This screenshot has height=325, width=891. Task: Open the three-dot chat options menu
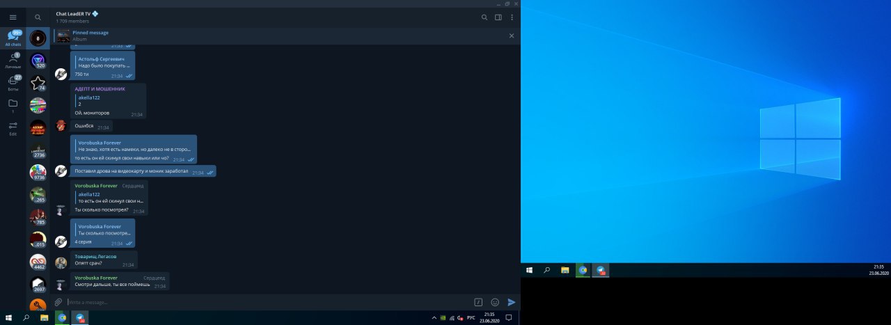click(512, 17)
